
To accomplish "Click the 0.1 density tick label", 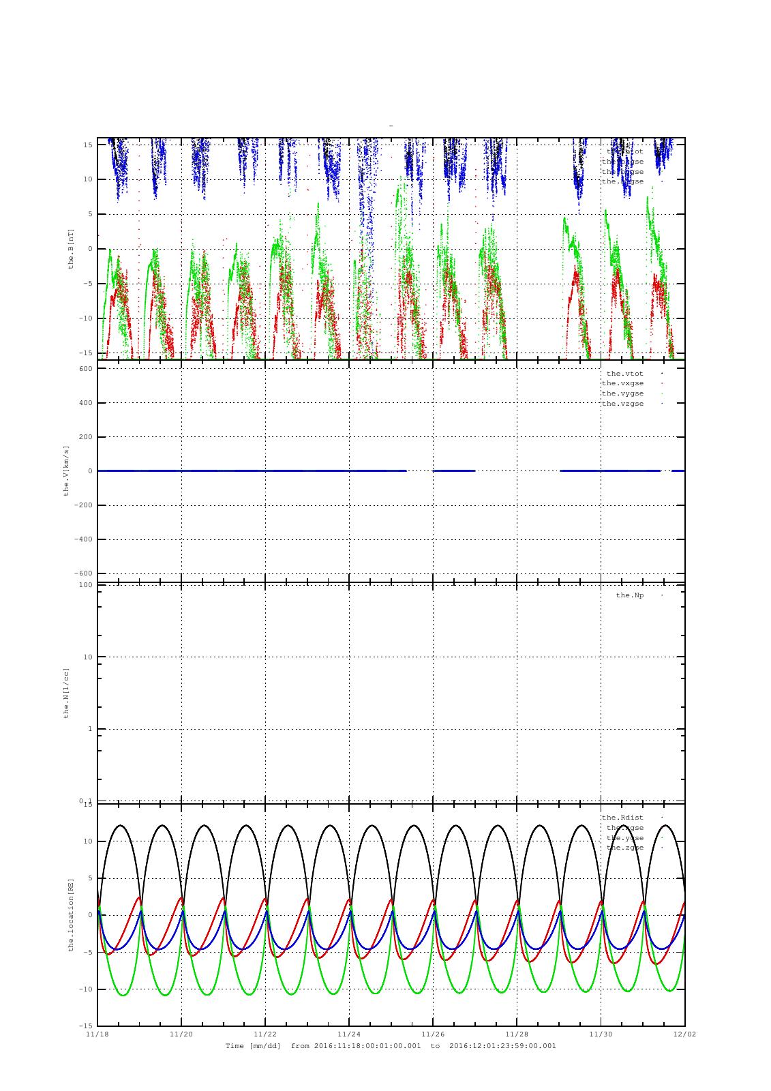I will coord(85,801).
